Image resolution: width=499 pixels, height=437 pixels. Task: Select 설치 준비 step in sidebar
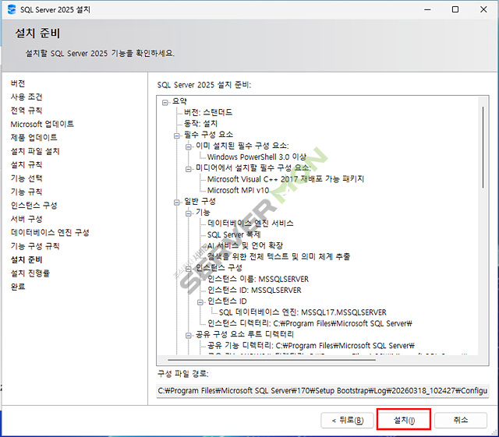tap(27, 259)
